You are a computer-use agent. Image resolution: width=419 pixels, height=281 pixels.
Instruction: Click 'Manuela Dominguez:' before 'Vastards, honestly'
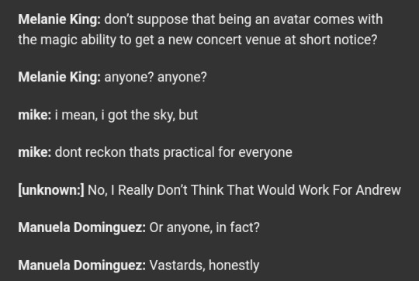[82, 265]
